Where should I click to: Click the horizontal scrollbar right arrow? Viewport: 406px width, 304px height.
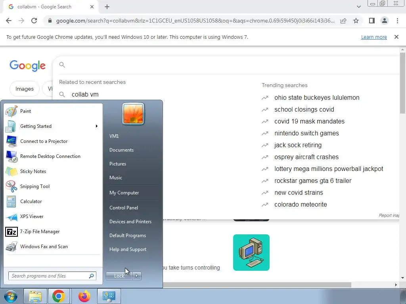[x=396, y=285]
